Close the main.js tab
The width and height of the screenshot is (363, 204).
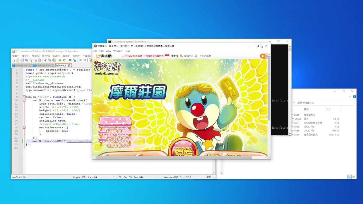[x=69, y=65]
